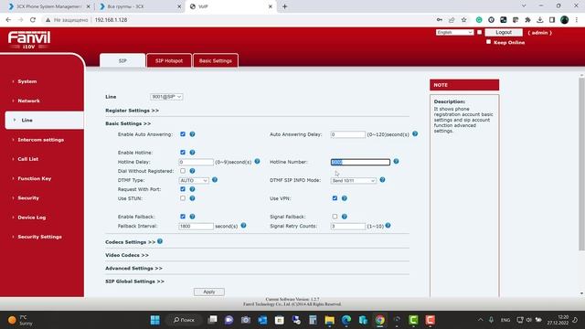585x329 pixels.
Task: Enable Use STUN checkbox
Action: [x=183, y=198]
